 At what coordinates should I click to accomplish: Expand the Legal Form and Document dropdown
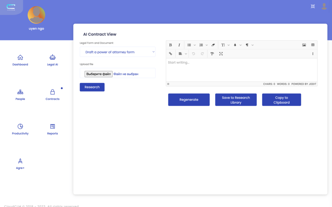[117, 52]
